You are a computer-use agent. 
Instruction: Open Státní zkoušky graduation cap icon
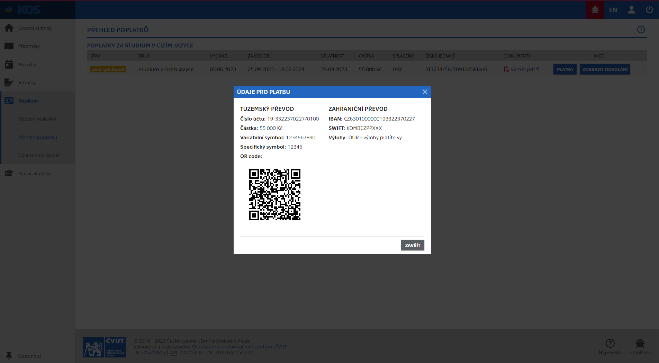click(9, 174)
